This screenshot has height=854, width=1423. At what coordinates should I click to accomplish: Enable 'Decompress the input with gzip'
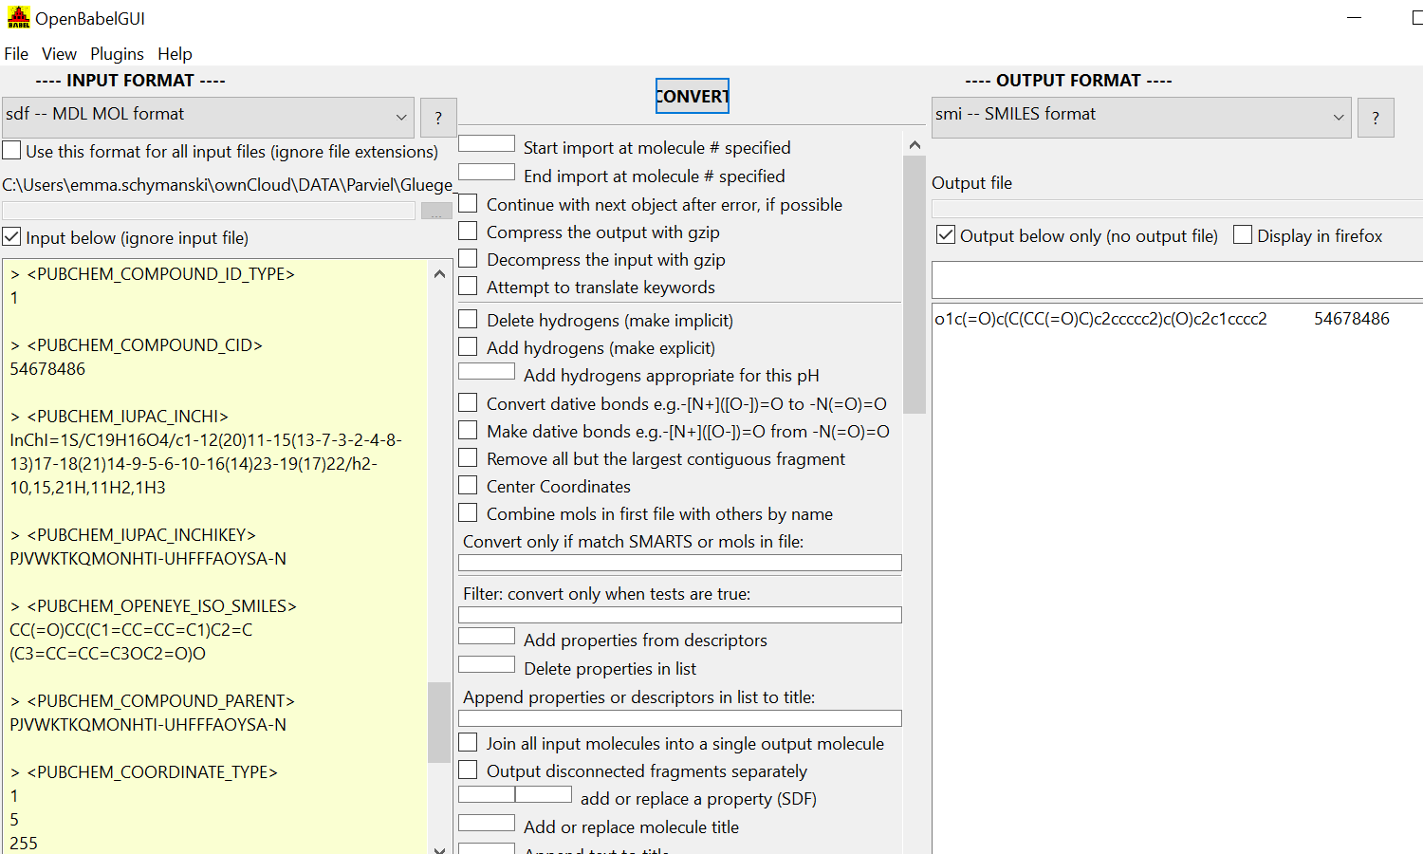[468, 258]
